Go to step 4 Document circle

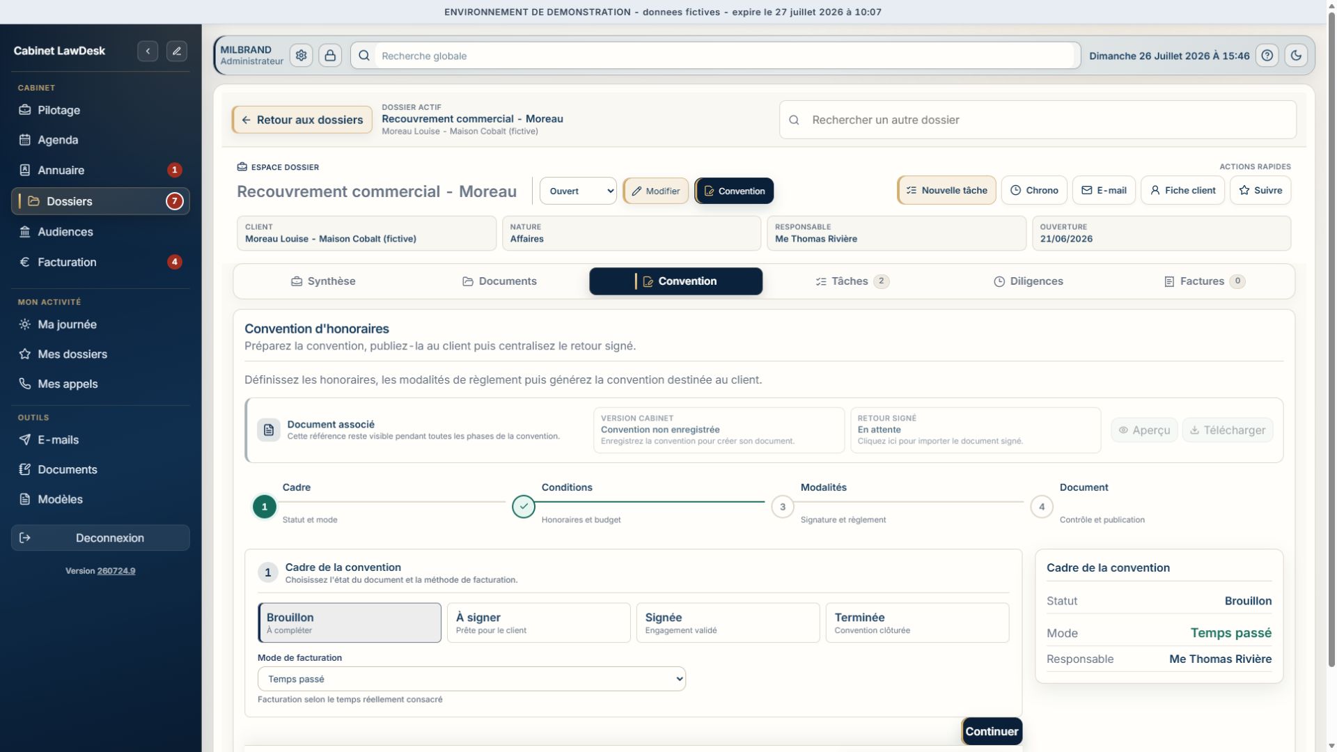[1042, 507]
